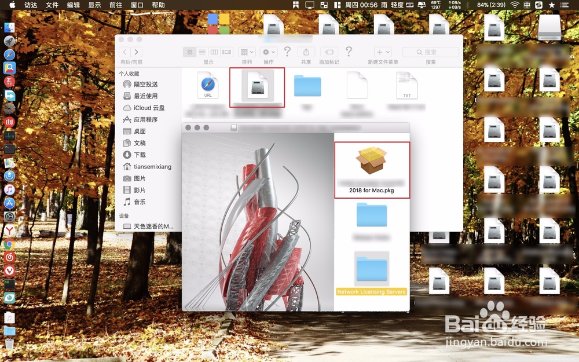This screenshot has height=362, width=579.
Task: Open the 排列 (Arrange) dropdown
Action: (245, 52)
